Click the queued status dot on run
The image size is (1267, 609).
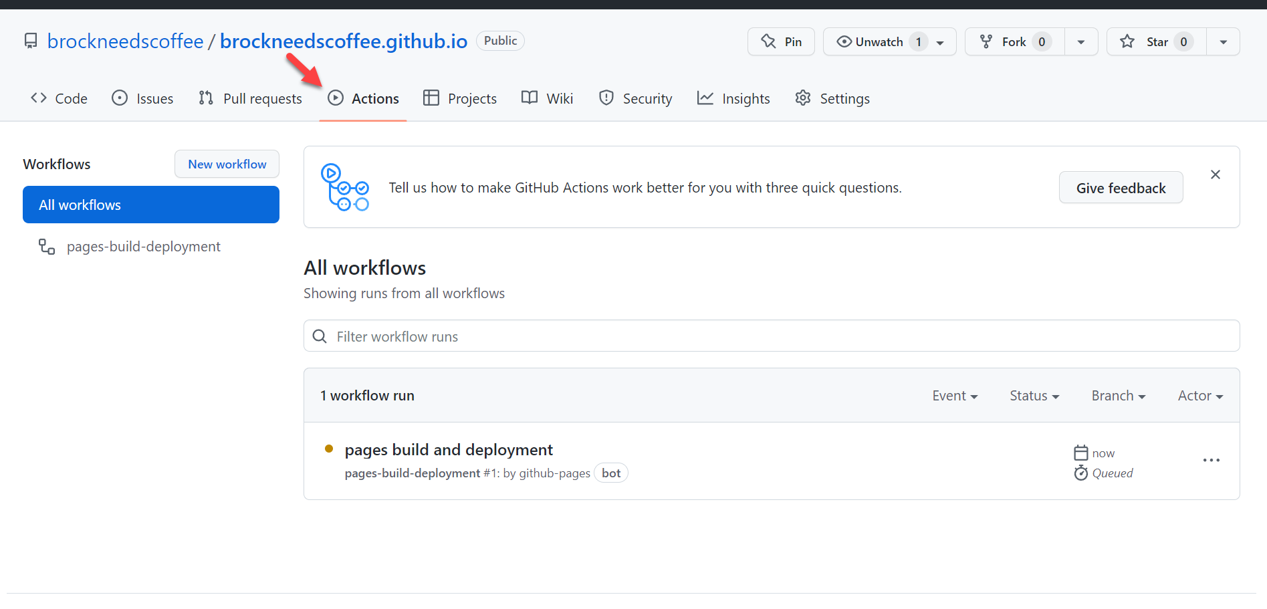329,449
